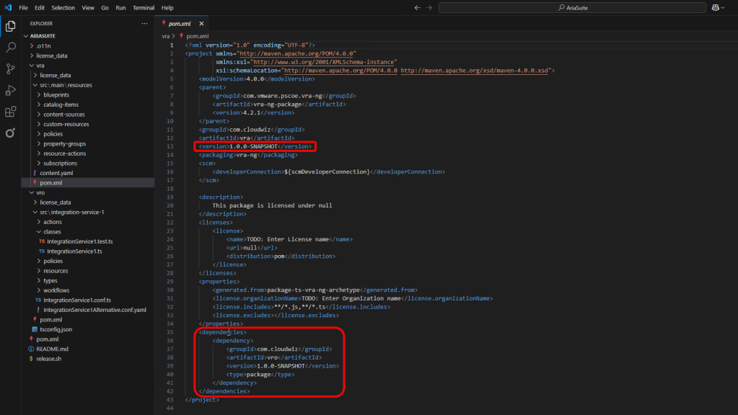Collapse the classes folder
Image resolution: width=738 pixels, height=415 pixels.
tap(52, 232)
